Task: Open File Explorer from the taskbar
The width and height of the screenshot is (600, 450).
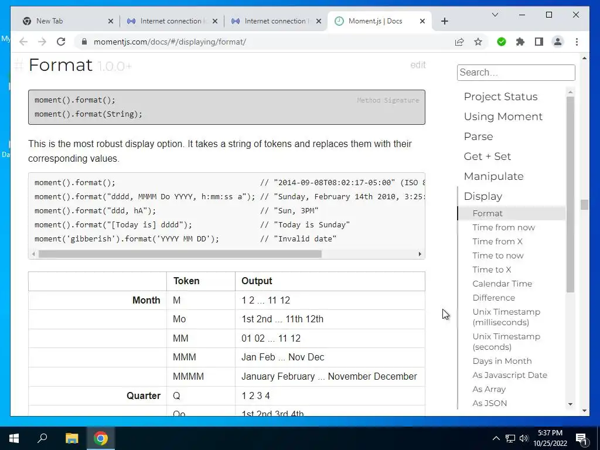Action: 71,438
